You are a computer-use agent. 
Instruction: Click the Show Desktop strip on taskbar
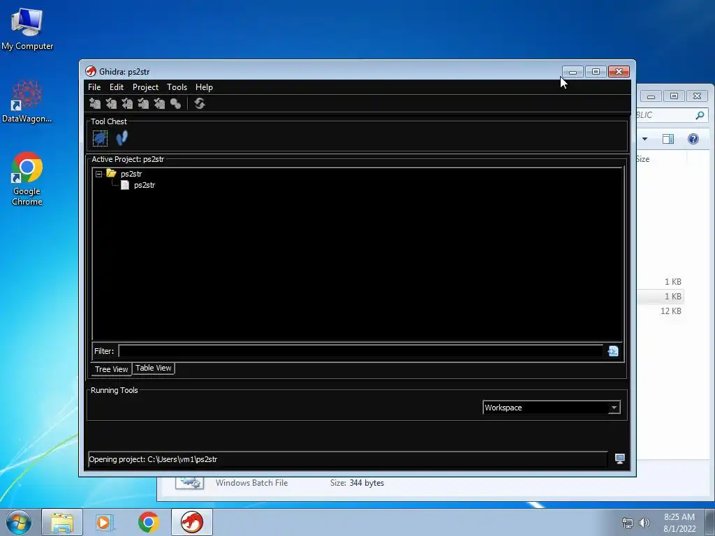tap(710, 522)
